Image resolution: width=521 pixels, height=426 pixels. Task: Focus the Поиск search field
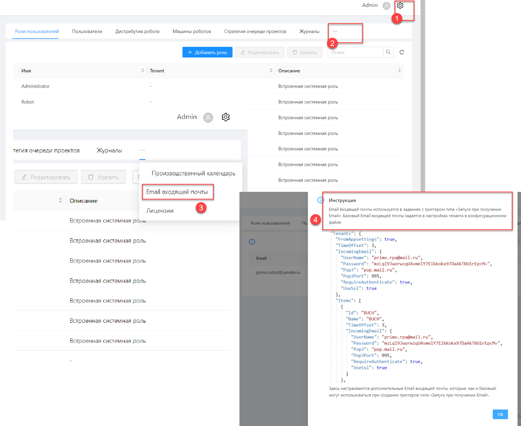click(355, 52)
